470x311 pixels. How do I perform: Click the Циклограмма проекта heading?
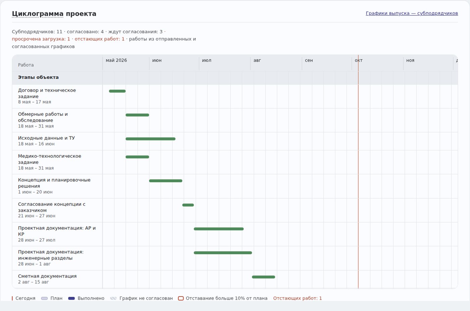pyautogui.click(x=54, y=14)
